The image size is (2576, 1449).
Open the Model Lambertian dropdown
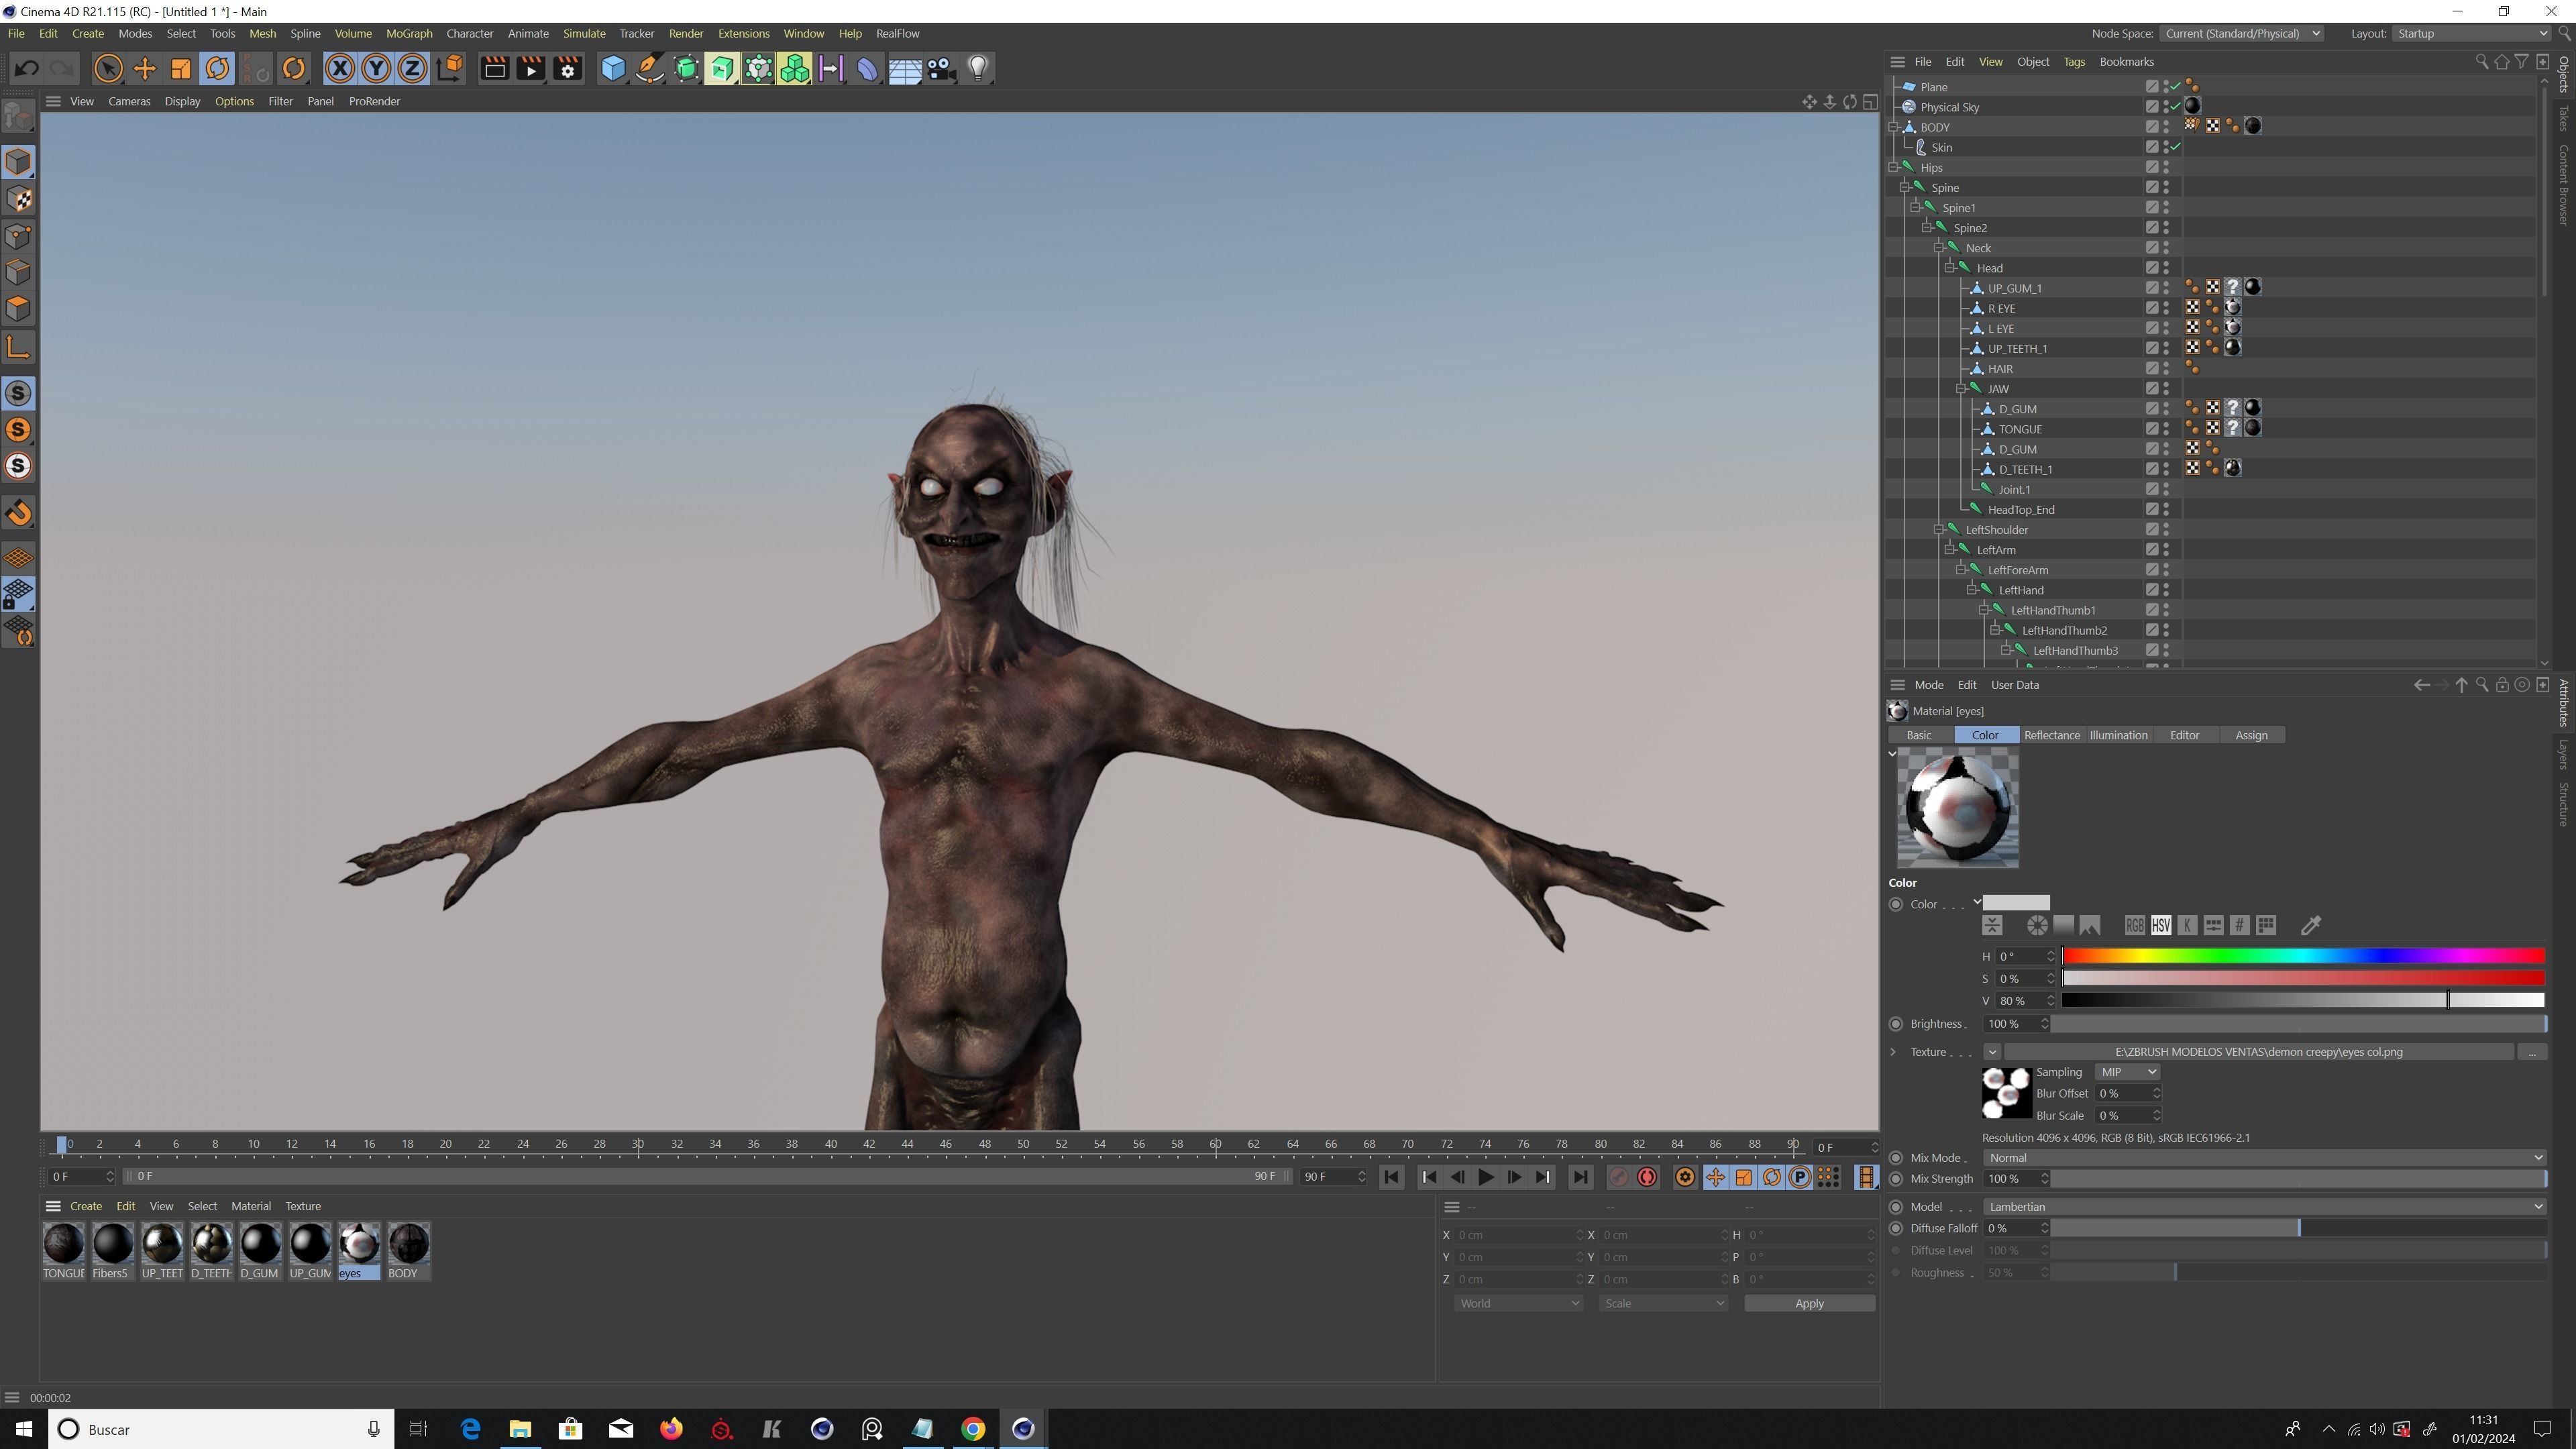coord(2264,1207)
